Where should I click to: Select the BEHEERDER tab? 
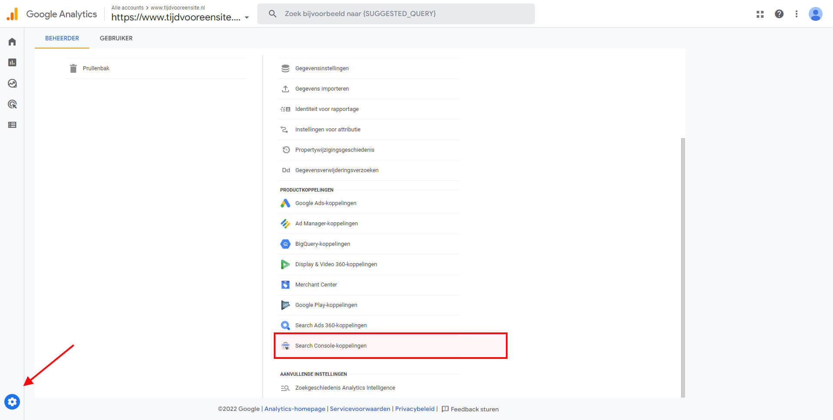62,38
